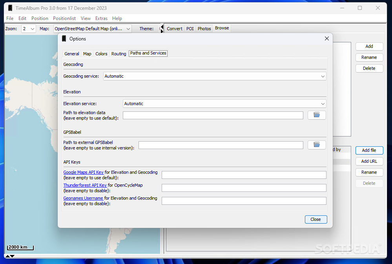Minimize the TimeAlbum Pro window
Viewport: 392px width, 264px height.
coord(342,8)
